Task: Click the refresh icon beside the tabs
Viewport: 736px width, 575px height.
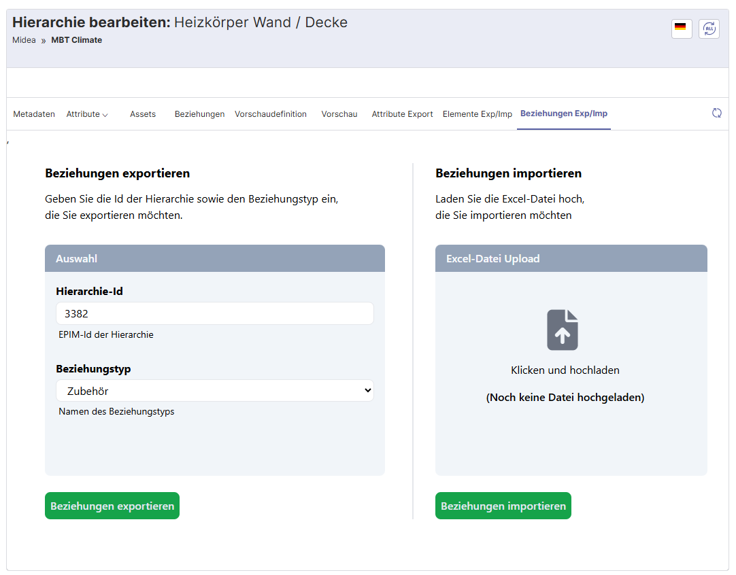Action: pyautogui.click(x=716, y=113)
